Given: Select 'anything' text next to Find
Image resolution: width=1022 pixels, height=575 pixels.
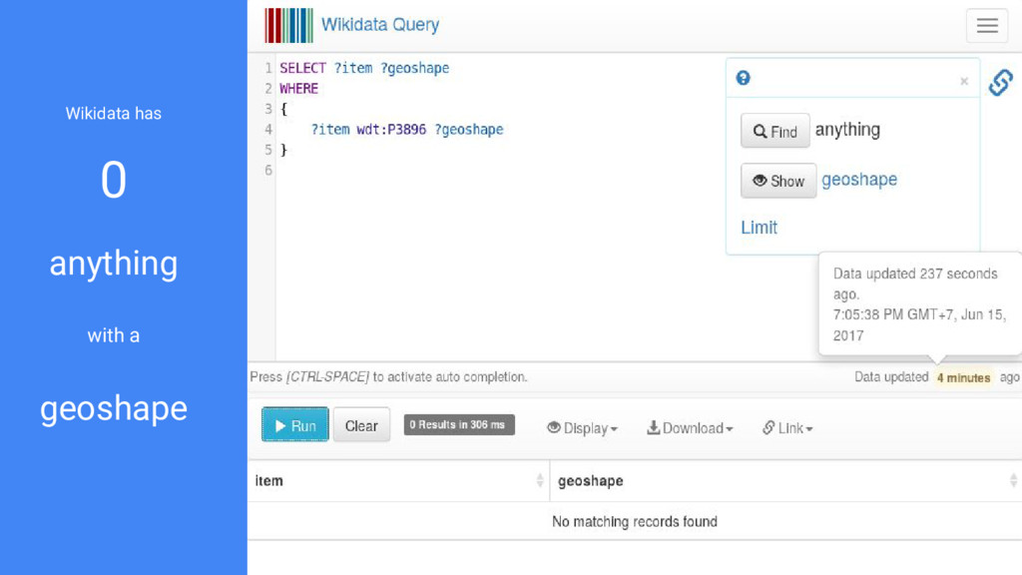Looking at the screenshot, I should tap(847, 130).
